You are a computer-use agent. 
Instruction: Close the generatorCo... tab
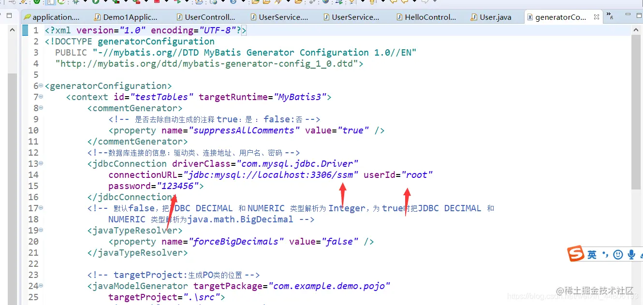click(597, 17)
